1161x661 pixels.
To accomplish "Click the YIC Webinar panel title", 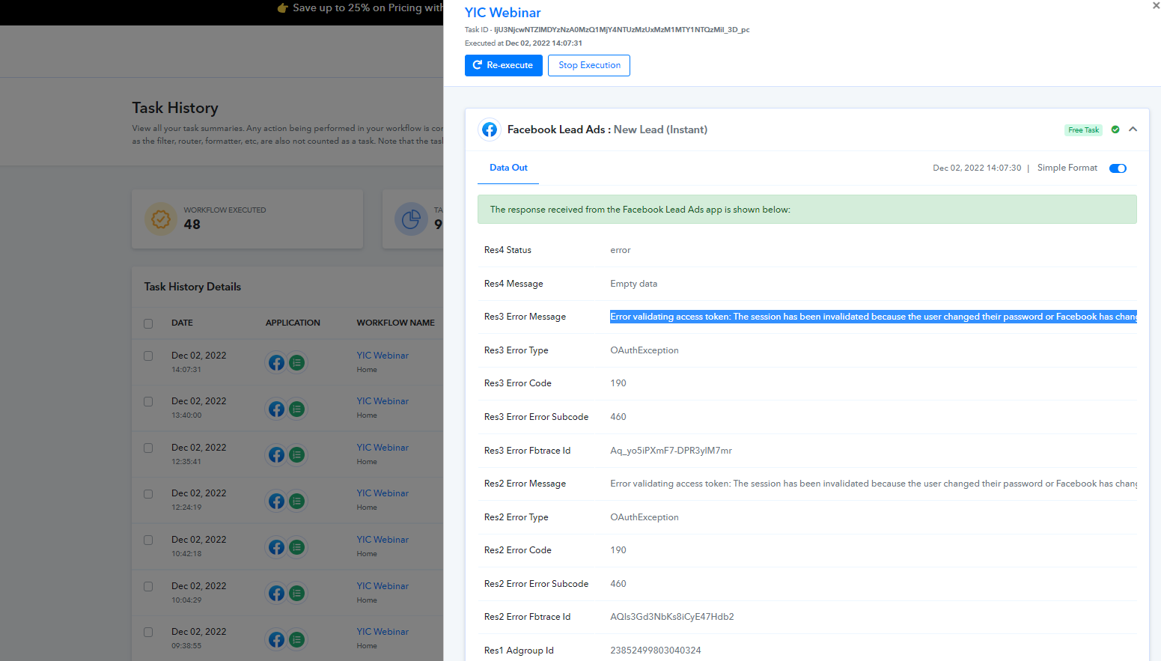I will [x=502, y=13].
